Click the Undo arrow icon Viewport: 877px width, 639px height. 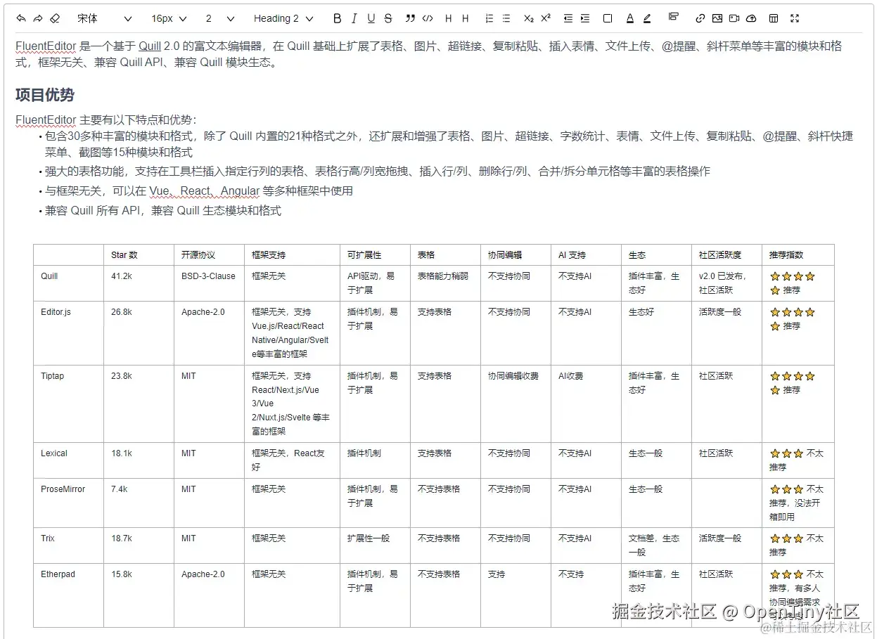(21, 18)
